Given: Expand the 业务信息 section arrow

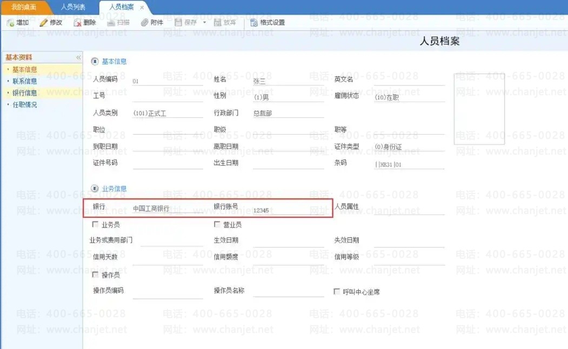Looking at the screenshot, I should pos(95,189).
